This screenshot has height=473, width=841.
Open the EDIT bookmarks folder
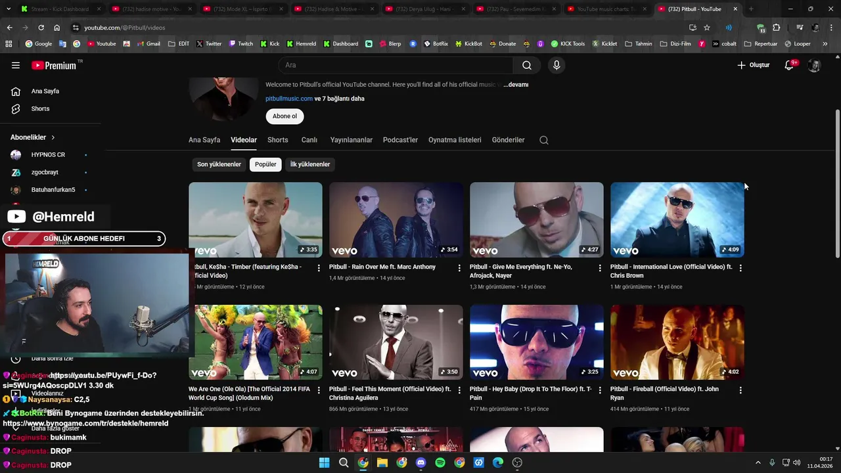179,44
